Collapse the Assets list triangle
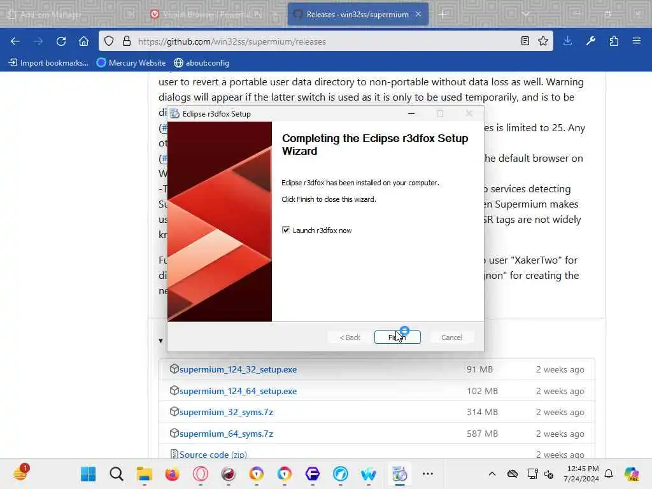The width and height of the screenshot is (652, 489). pos(160,341)
